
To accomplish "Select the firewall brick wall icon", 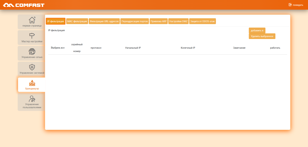I will [x=32, y=83].
